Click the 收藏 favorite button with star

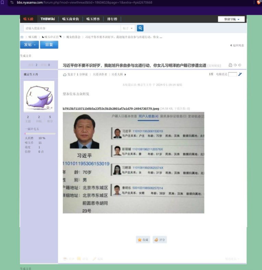click(x=143, y=240)
